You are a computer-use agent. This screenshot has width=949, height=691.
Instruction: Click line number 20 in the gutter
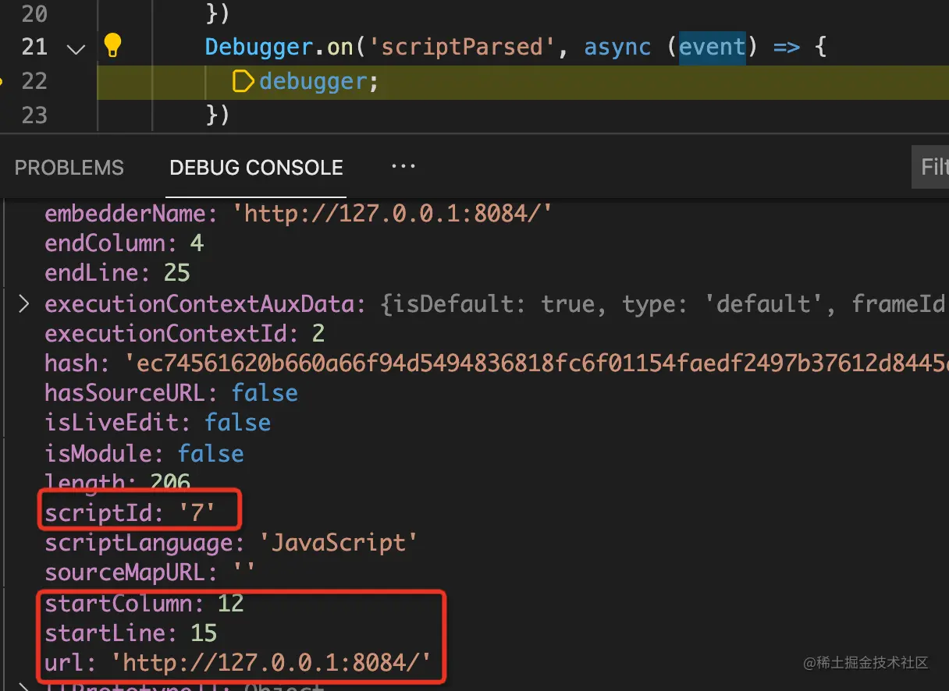tap(34, 13)
